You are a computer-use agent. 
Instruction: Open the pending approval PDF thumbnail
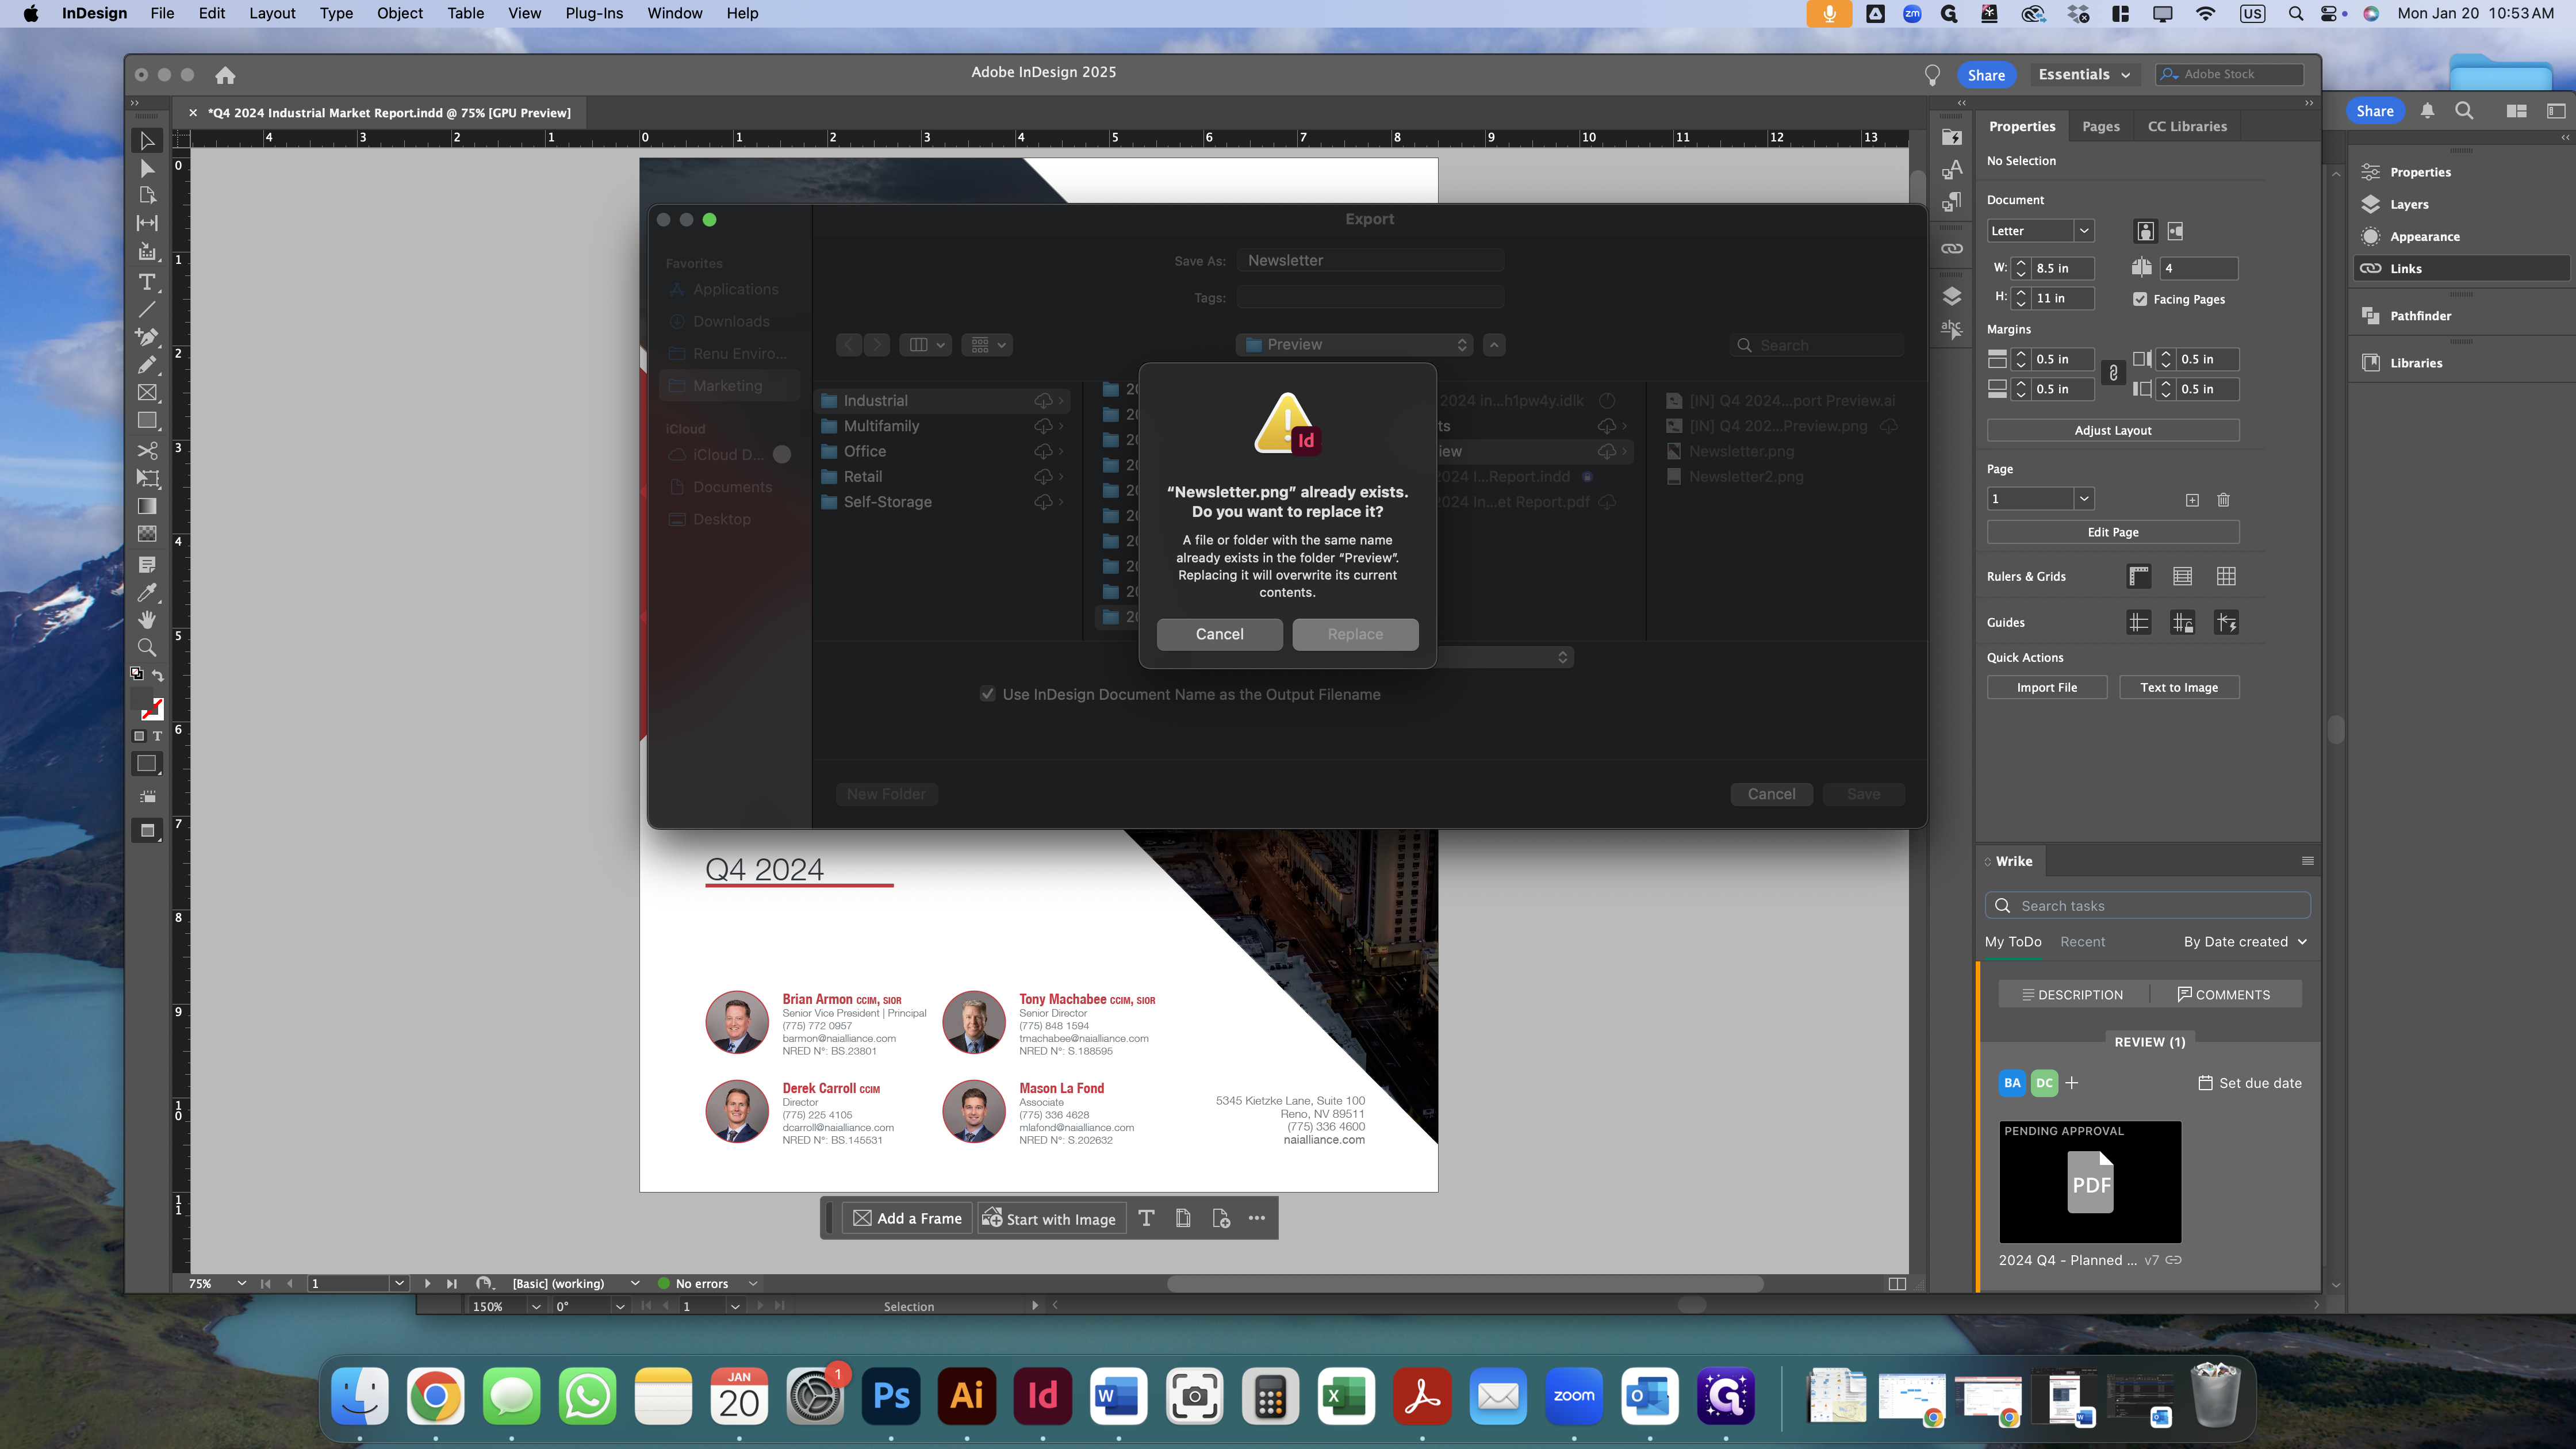click(x=2090, y=1182)
